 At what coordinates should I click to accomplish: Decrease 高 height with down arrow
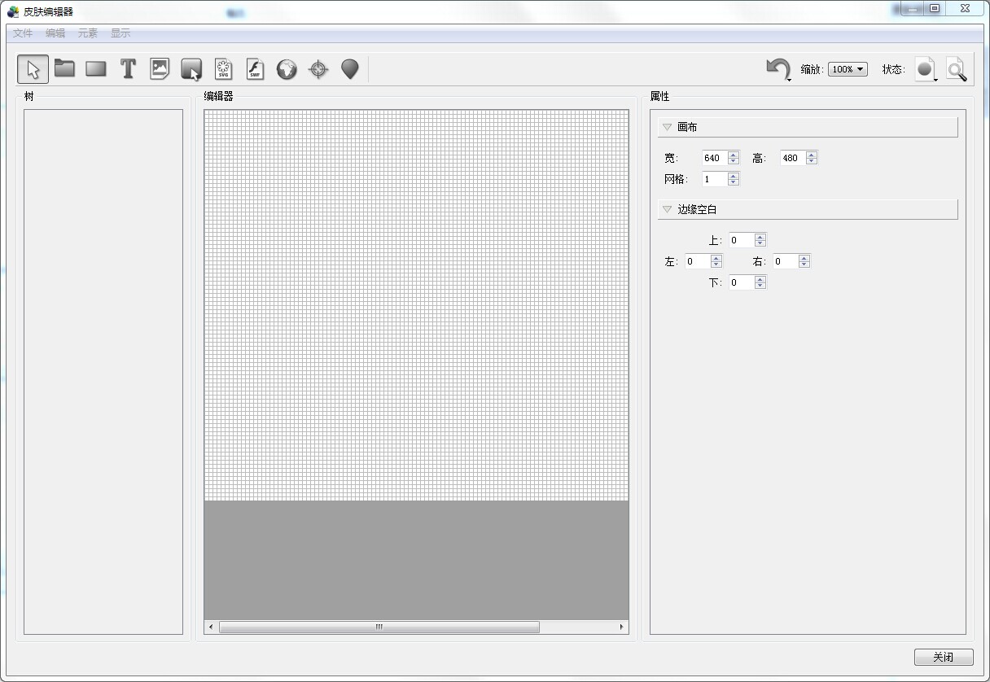tap(812, 161)
